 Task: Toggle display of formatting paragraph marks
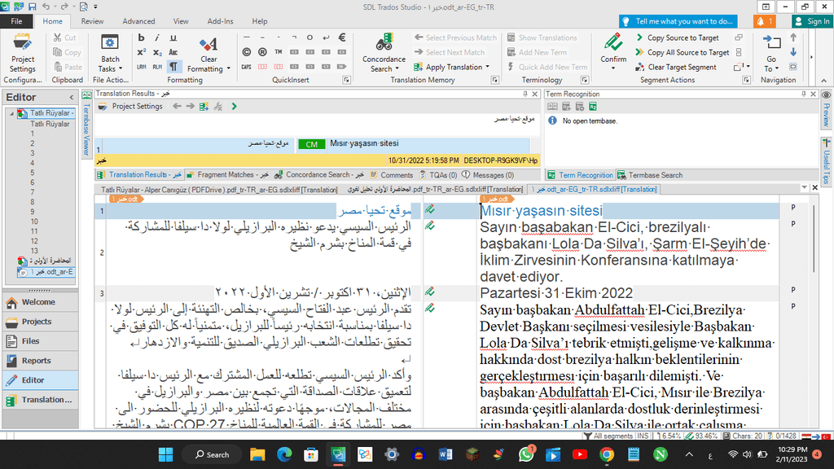point(173,67)
